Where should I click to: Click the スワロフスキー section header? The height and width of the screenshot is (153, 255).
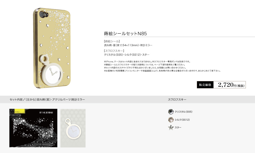click(x=177, y=99)
